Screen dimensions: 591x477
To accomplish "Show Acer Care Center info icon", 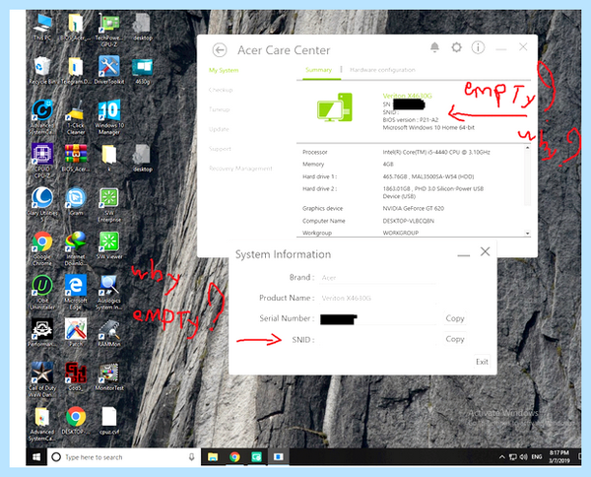I will point(478,47).
